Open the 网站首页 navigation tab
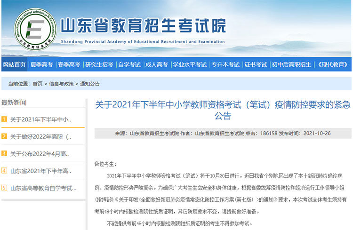The width and height of the screenshot is (353, 230). tap(14, 64)
